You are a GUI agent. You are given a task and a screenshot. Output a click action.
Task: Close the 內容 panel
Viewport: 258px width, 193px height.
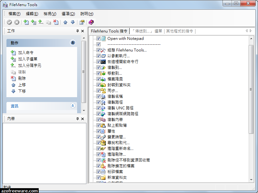[x=83, y=119]
